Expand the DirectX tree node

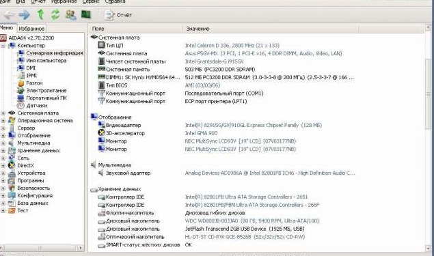click(3, 166)
